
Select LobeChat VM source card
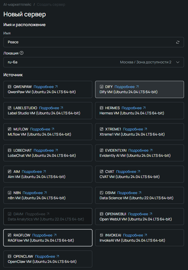pos(48,153)
